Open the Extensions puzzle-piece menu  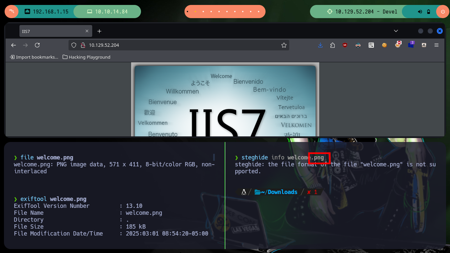(332, 45)
